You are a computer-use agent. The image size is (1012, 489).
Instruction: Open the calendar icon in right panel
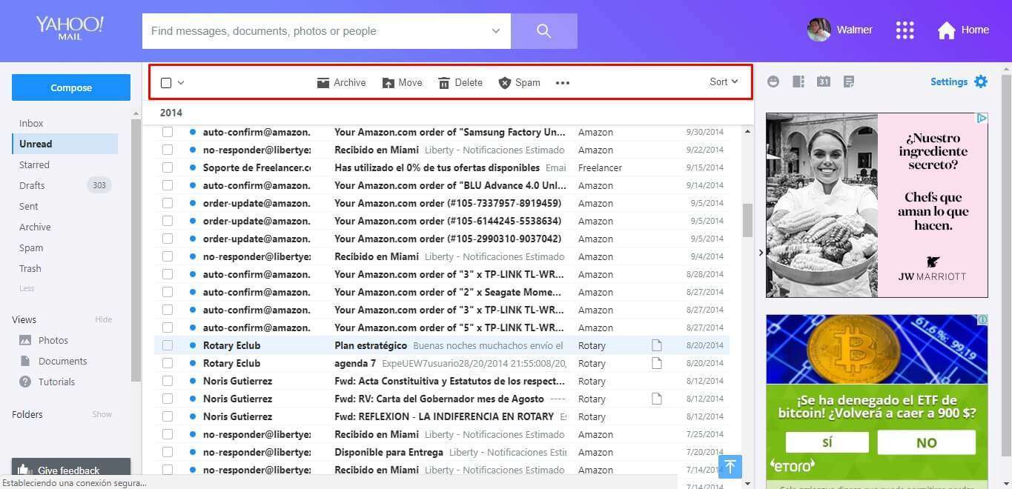coord(823,81)
